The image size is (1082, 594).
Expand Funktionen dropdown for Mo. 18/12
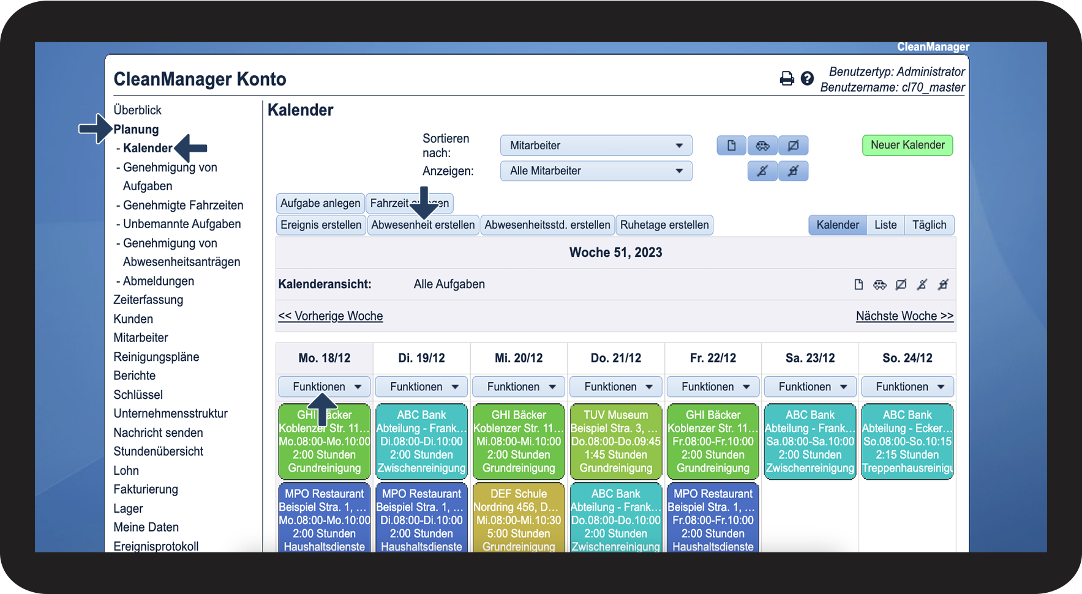tap(325, 387)
